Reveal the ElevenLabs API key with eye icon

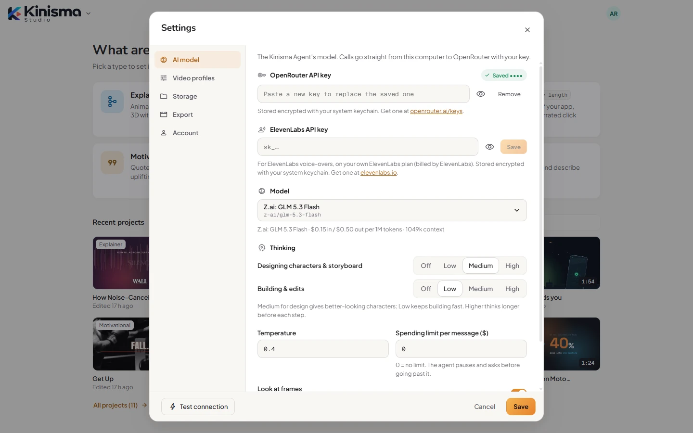[489, 147]
